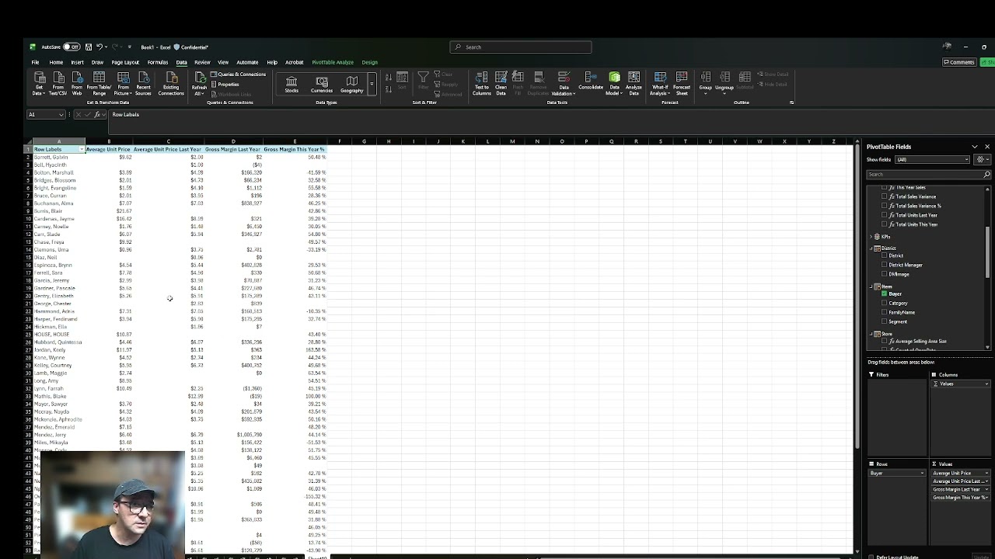Switch to the Design tab
This screenshot has width=995, height=559.
pyautogui.click(x=369, y=62)
